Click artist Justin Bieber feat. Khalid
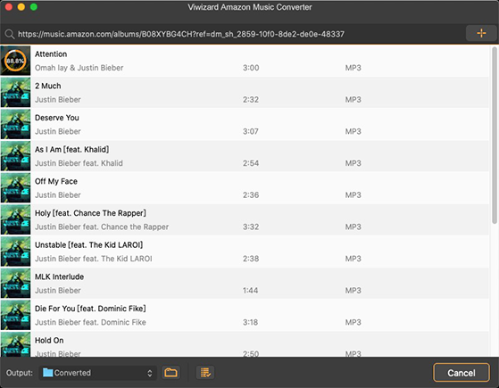The height and width of the screenshot is (388, 499). click(x=79, y=163)
